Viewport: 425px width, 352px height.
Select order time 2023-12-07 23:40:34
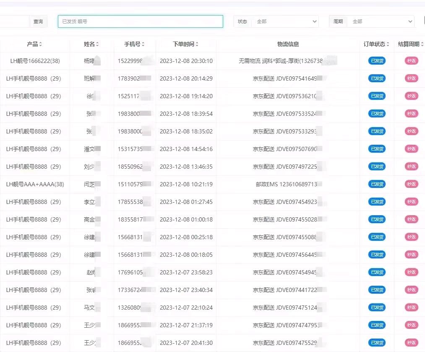point(186,289)
